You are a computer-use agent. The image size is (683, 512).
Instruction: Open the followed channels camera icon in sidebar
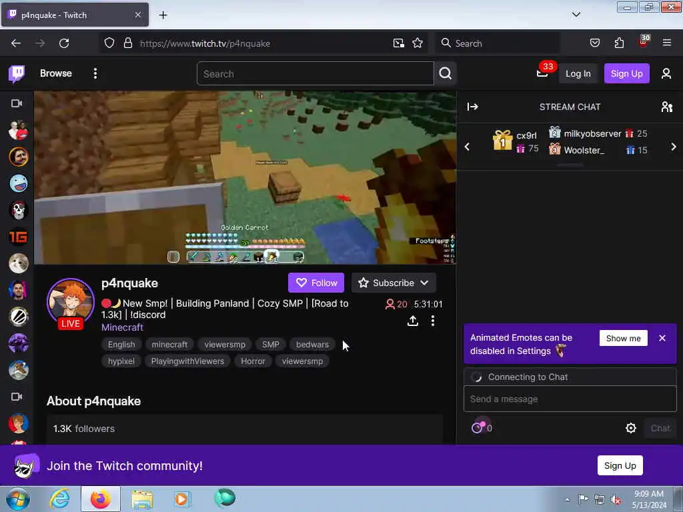coord(17,103)
